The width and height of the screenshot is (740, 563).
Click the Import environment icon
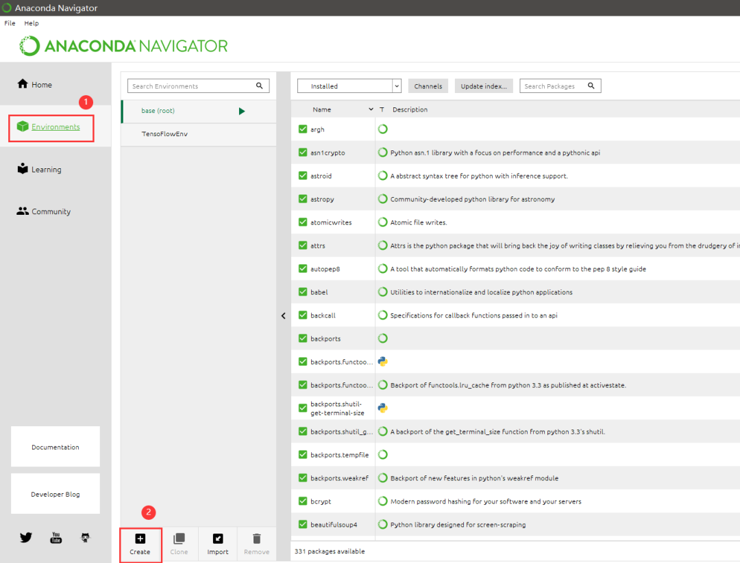(x=218, y=538)
